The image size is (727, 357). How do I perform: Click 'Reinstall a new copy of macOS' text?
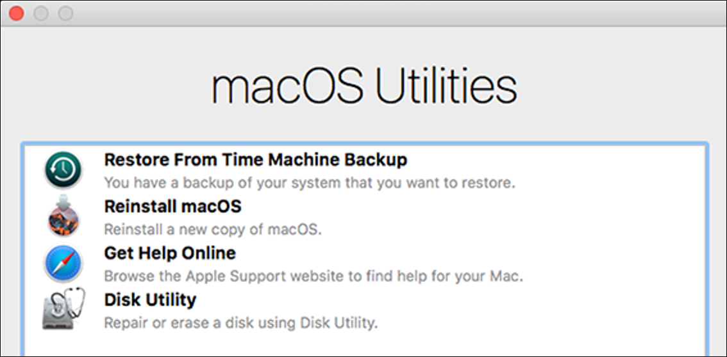click(x=212, y=230)
